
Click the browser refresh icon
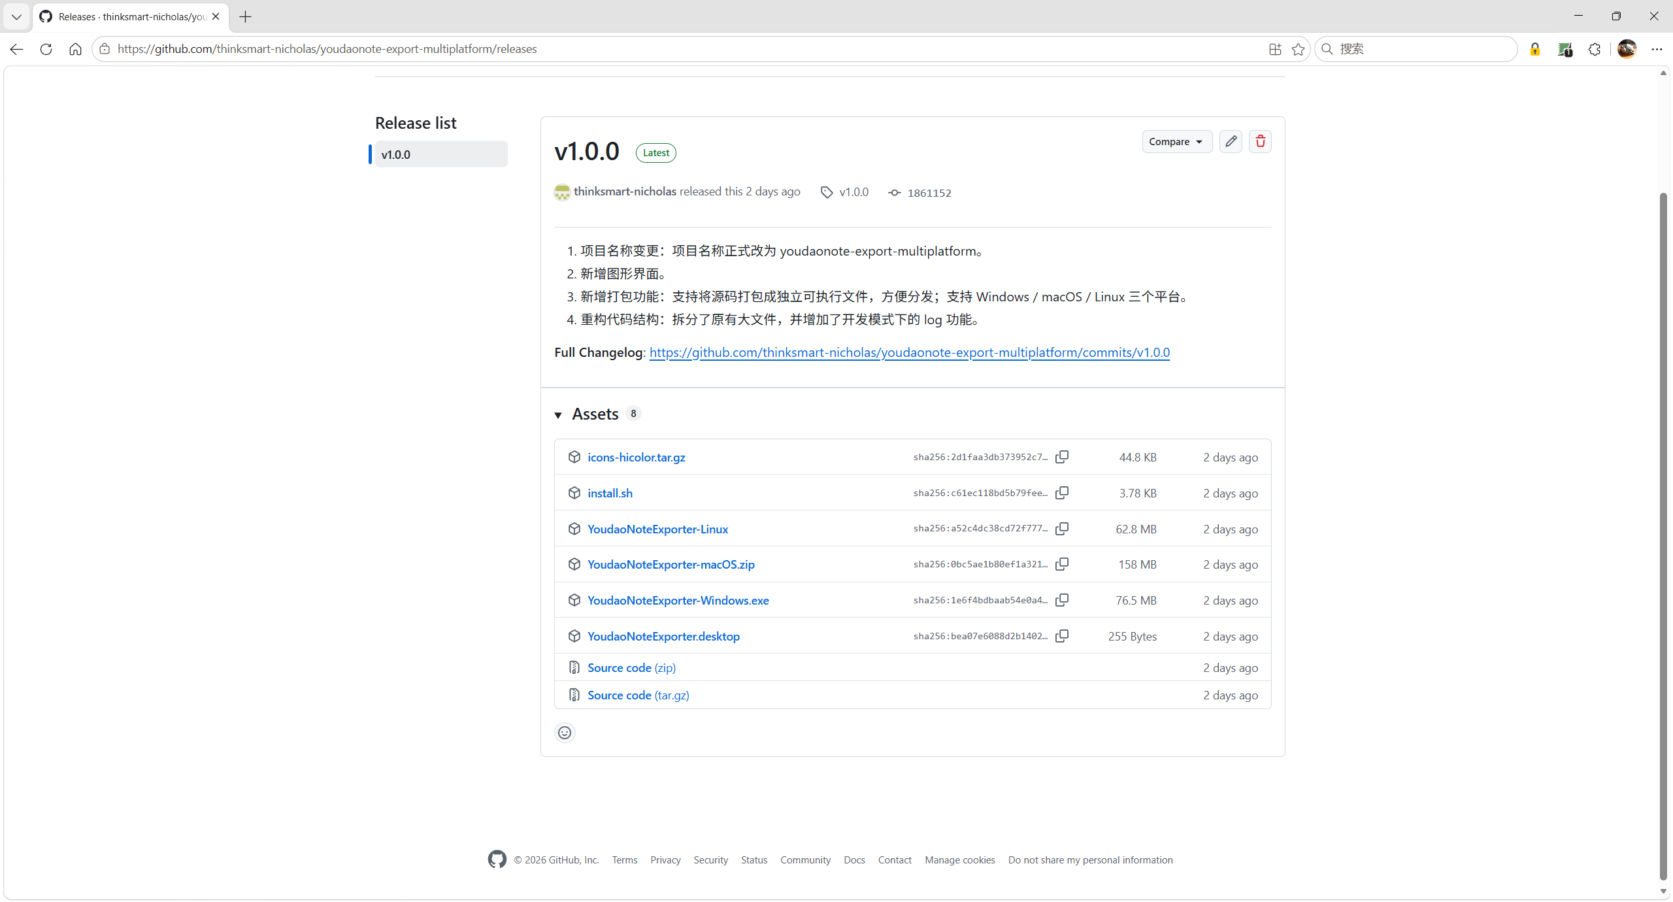[46, 49]
